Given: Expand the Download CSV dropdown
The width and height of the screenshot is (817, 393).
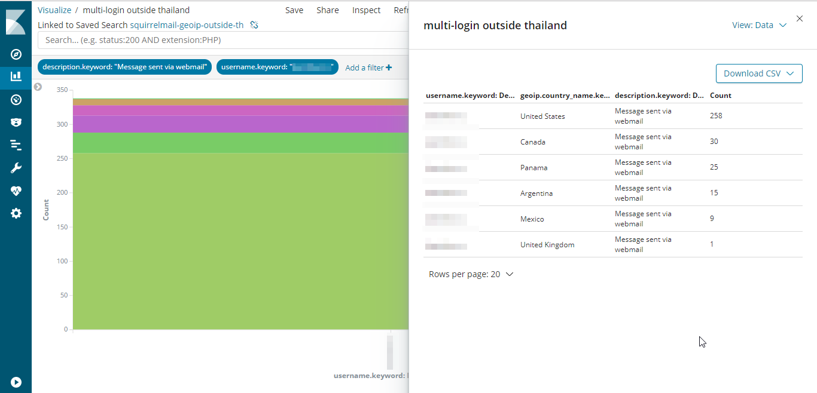Looking at the screenshot, I should coord(758,73).
